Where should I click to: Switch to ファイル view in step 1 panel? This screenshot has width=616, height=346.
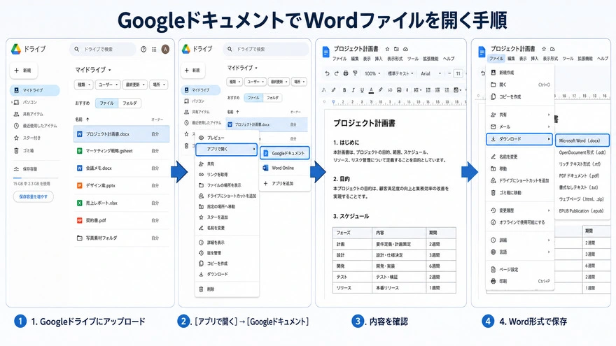106,103
